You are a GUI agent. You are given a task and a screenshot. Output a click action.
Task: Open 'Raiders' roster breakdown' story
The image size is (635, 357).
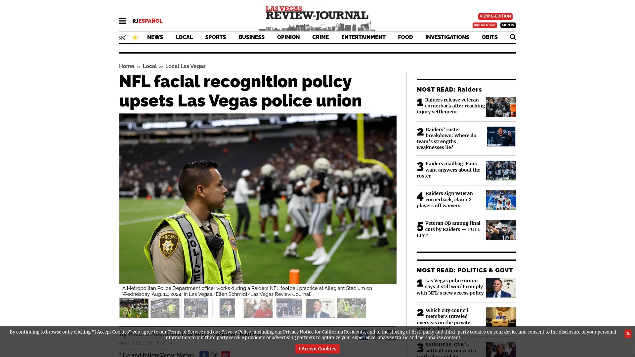tap(446, 139)
